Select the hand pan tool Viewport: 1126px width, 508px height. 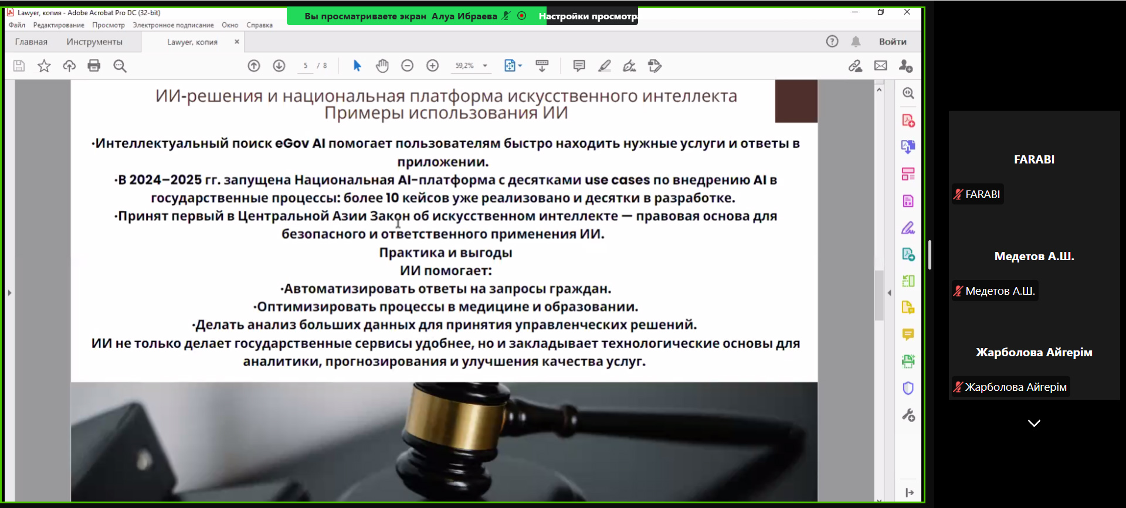point(382,66)
